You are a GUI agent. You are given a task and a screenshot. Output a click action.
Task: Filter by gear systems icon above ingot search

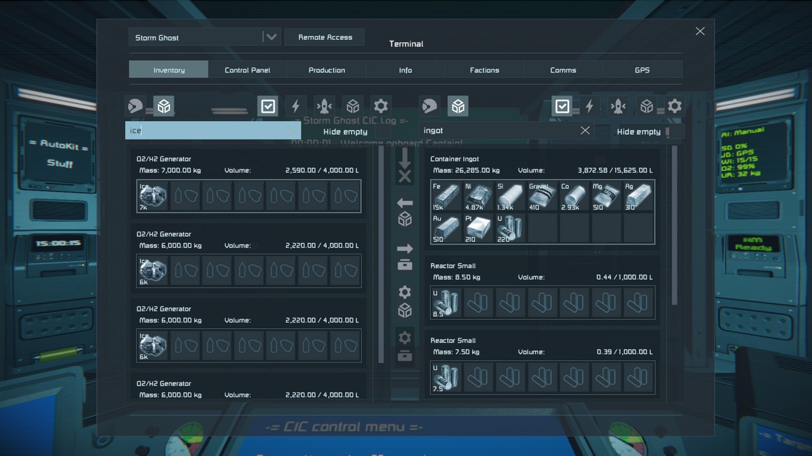point(674,106)
